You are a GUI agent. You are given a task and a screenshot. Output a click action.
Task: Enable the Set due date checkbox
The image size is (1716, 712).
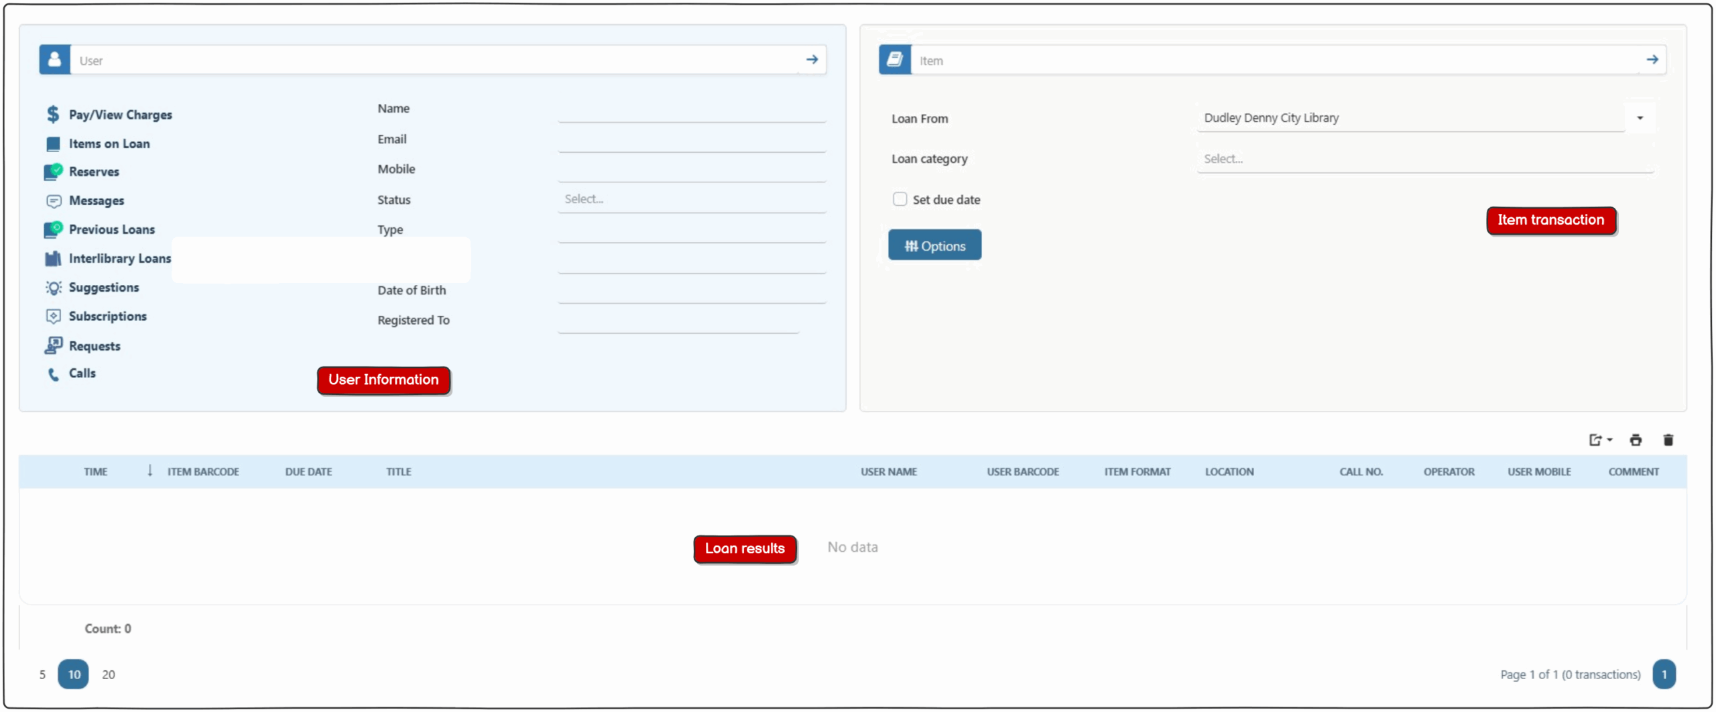pos(900,199)
